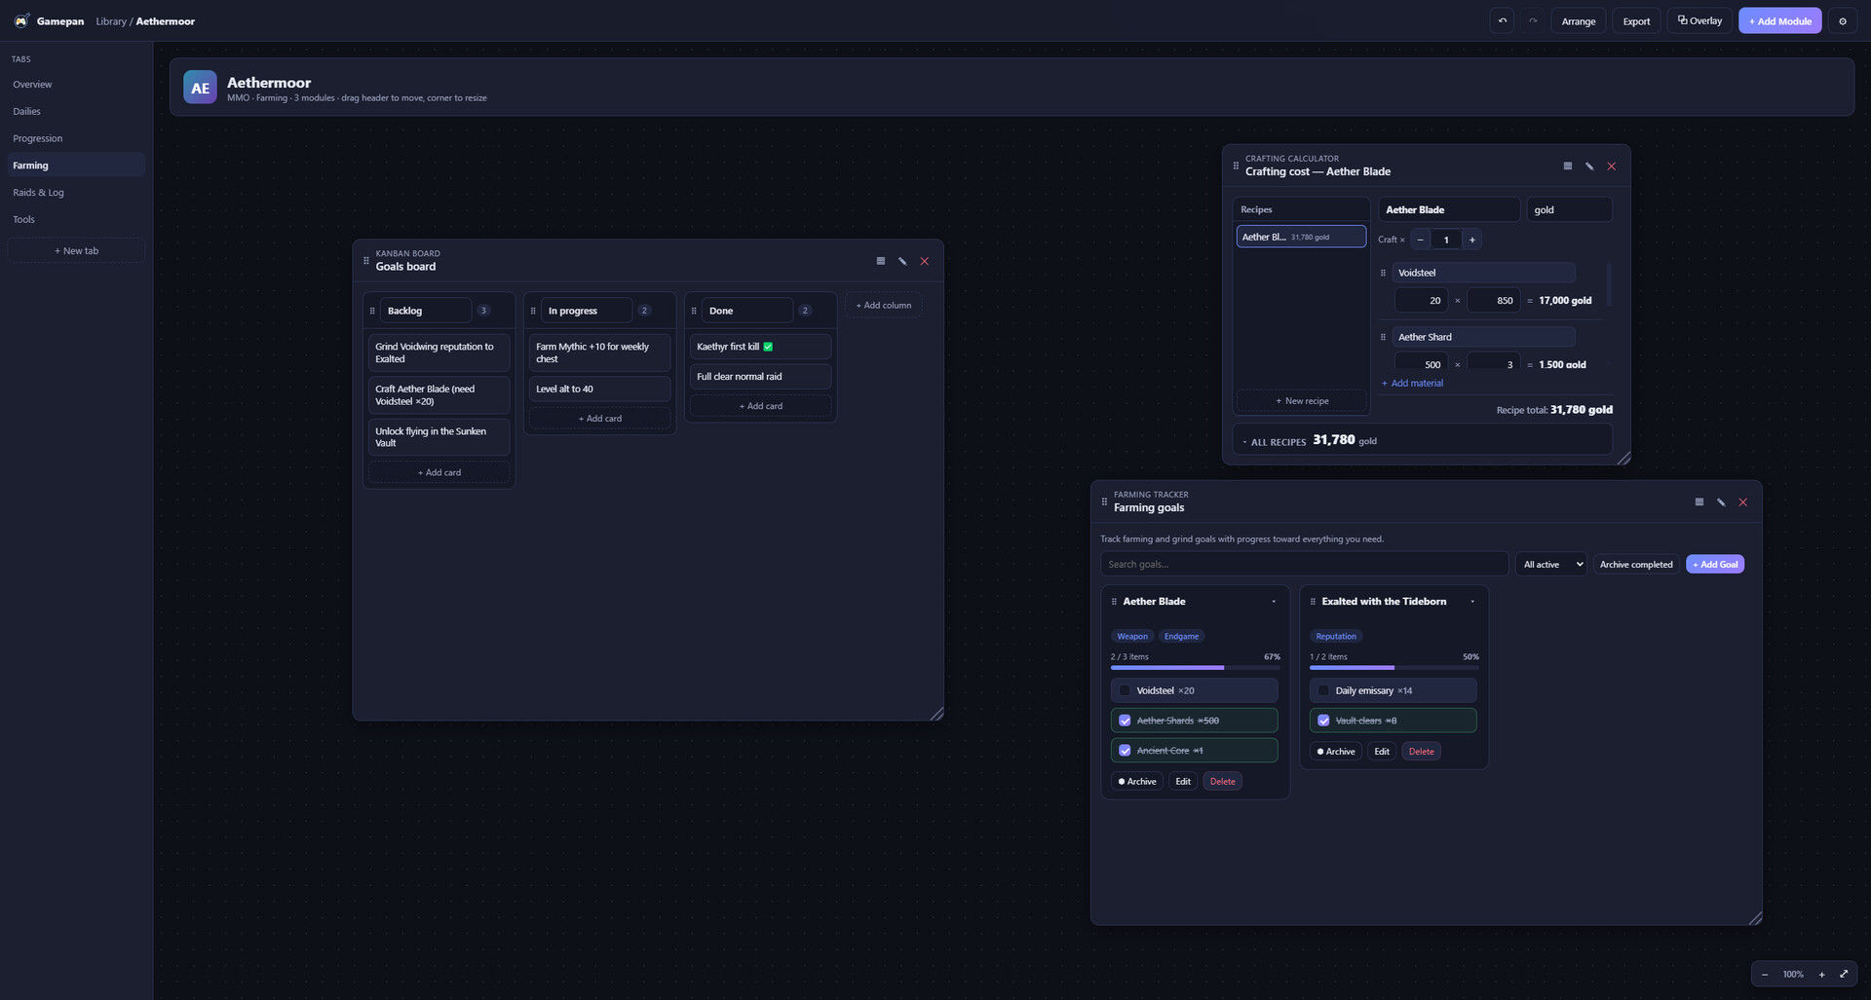Click Add Goal in Farming tracker
This screenshot has width=1871, height=1000.
point(1715,565)
